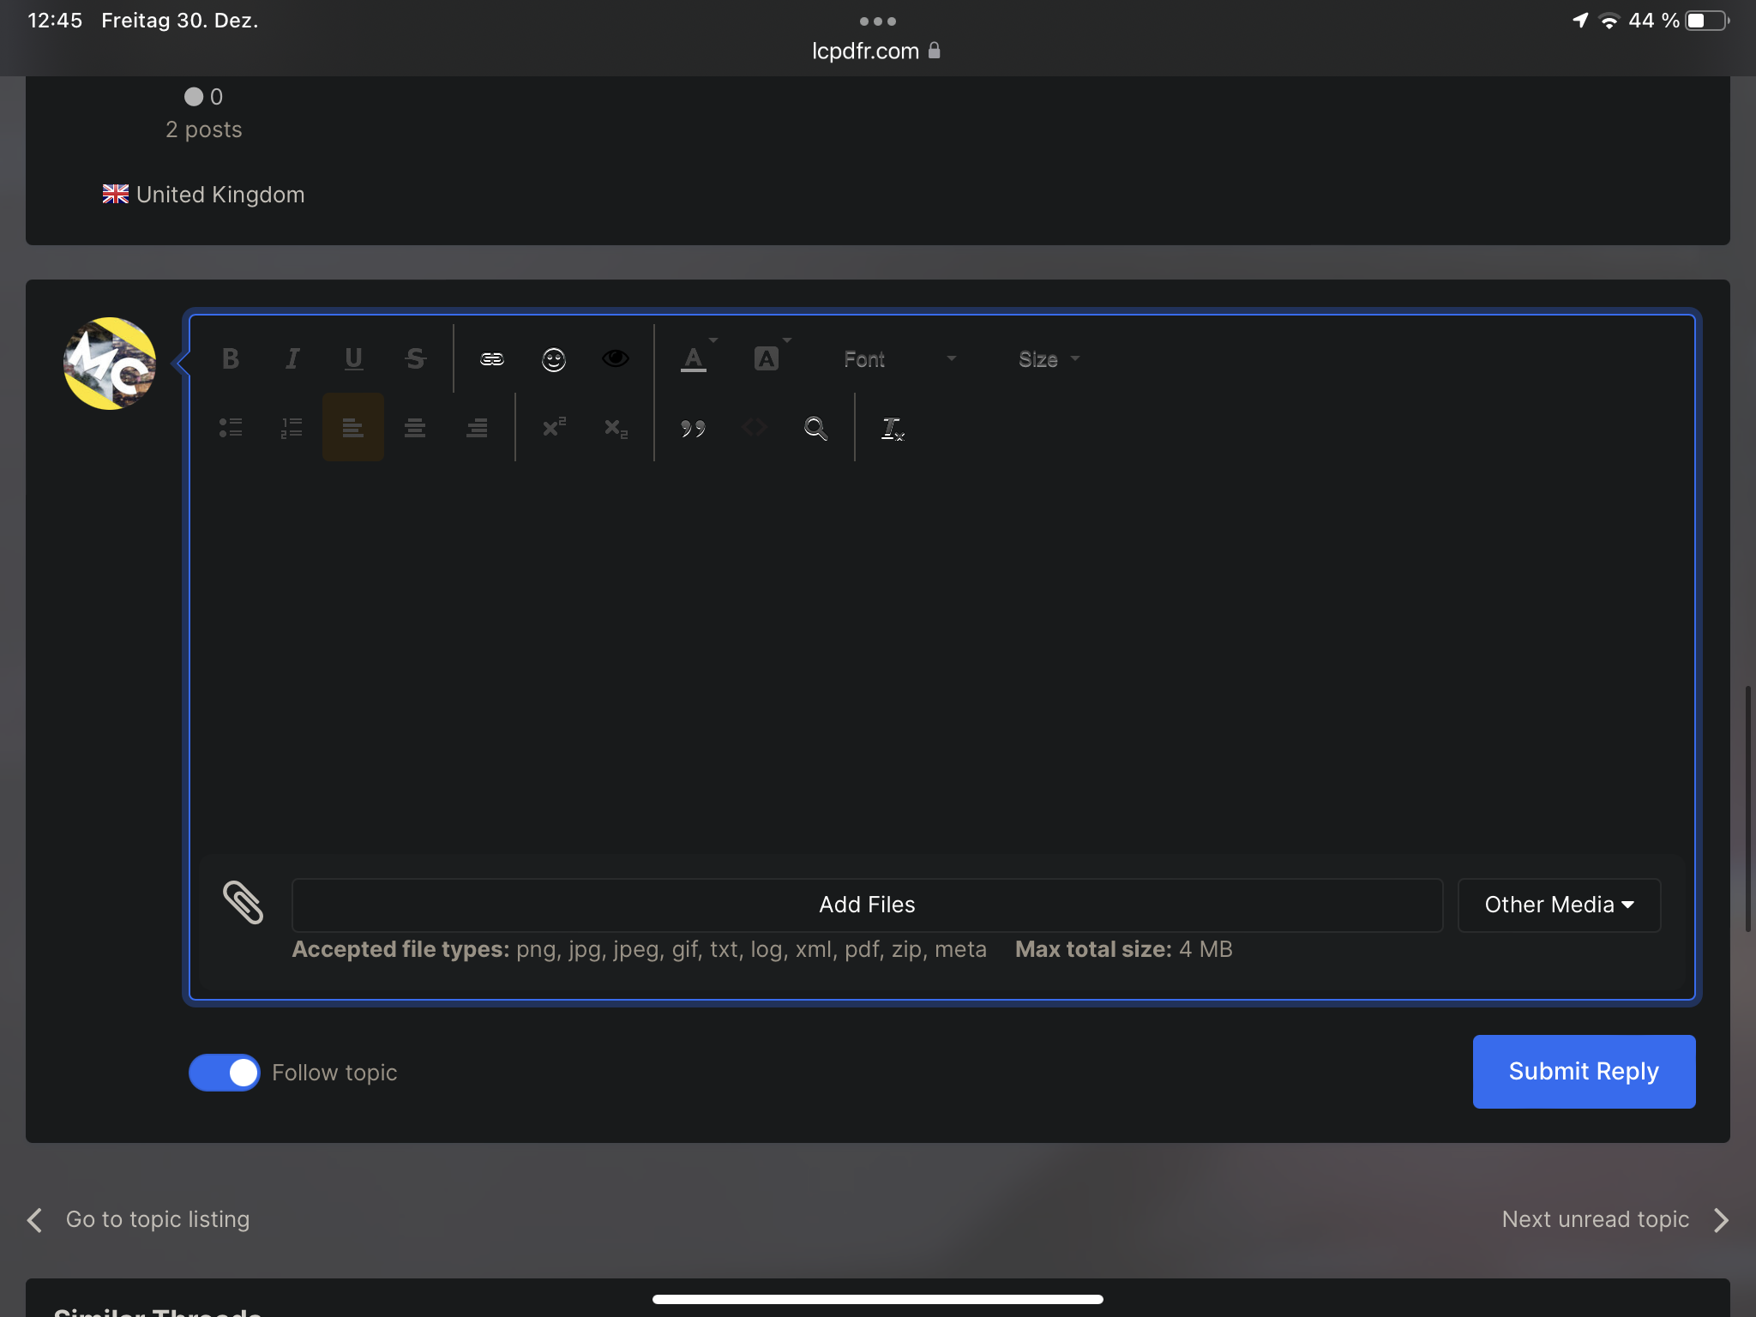The image size is (1756, 1317).
Task: Apply italic formatting
Action: click(x=292, y=358)
